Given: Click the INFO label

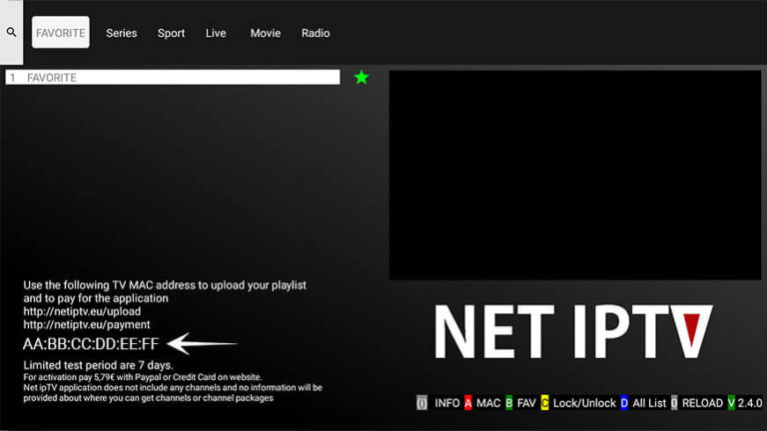Looking at the screenshot, I should click(447, 403).
